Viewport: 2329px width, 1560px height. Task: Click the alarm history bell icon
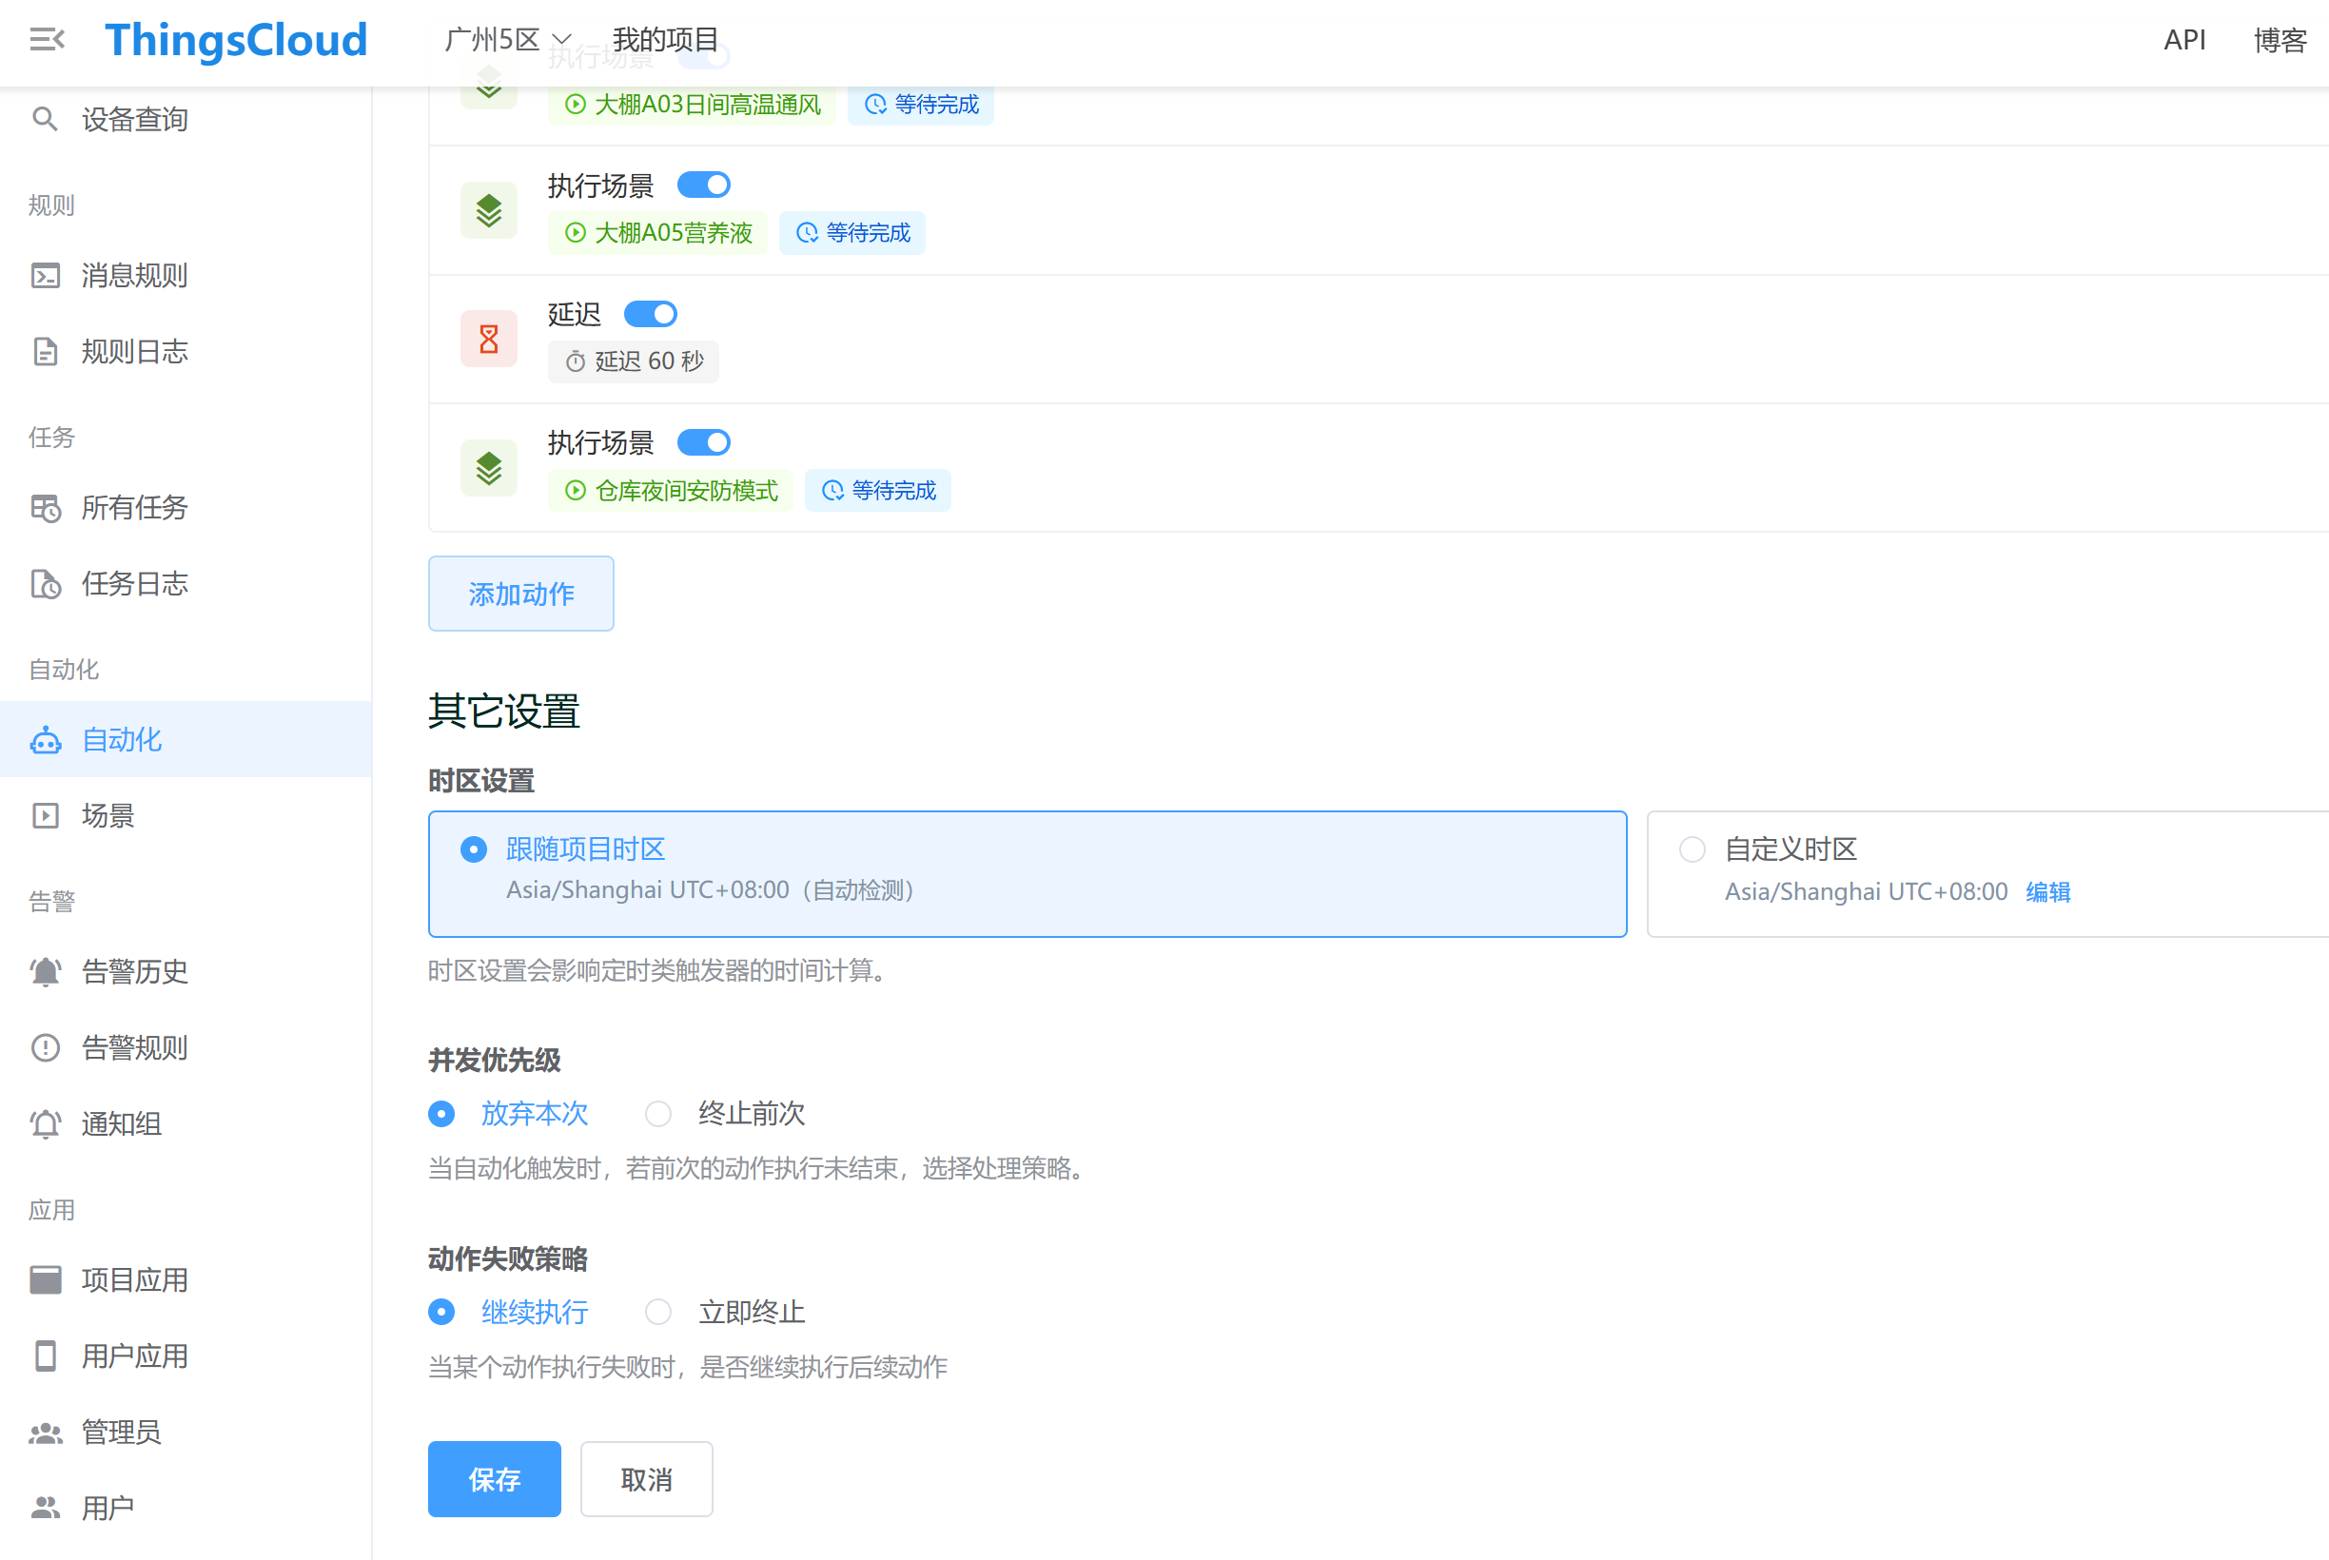[x=46, y=972]
